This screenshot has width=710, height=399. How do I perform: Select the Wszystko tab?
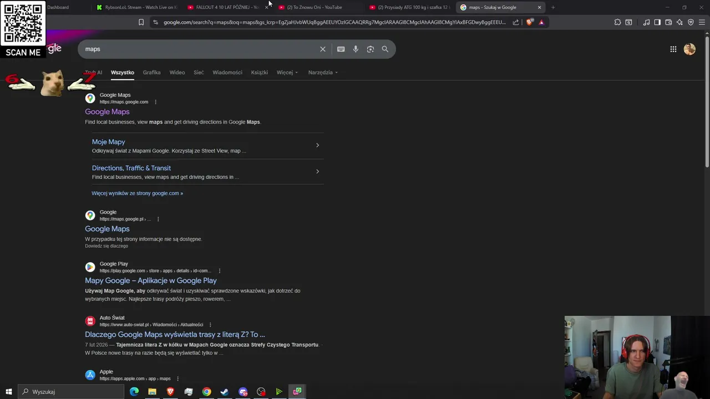pos(123,73)
